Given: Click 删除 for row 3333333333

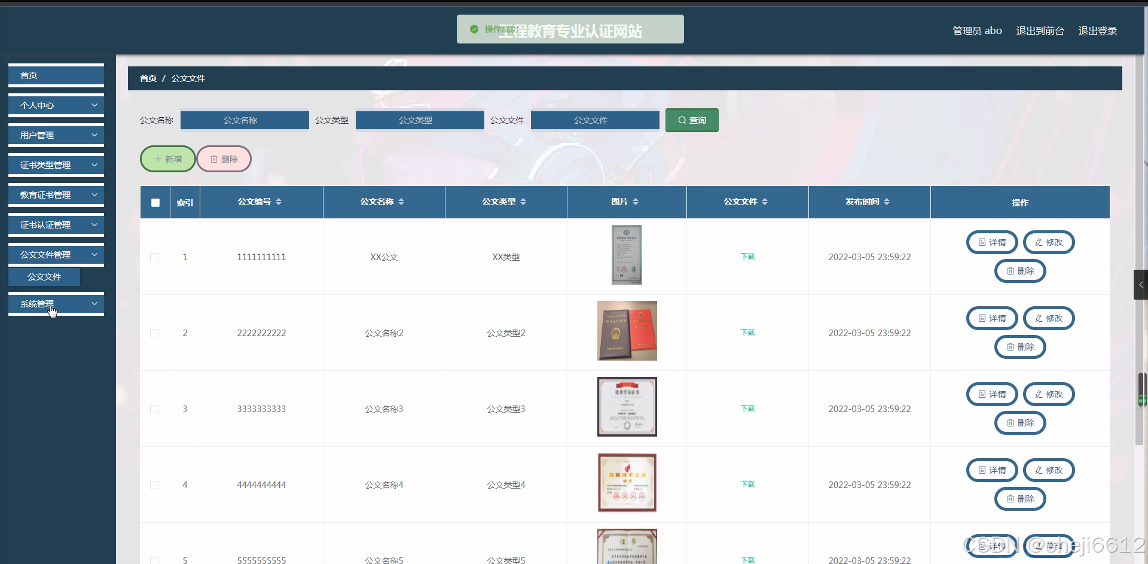Looking at the screenshot, I should click(1020, 423).
